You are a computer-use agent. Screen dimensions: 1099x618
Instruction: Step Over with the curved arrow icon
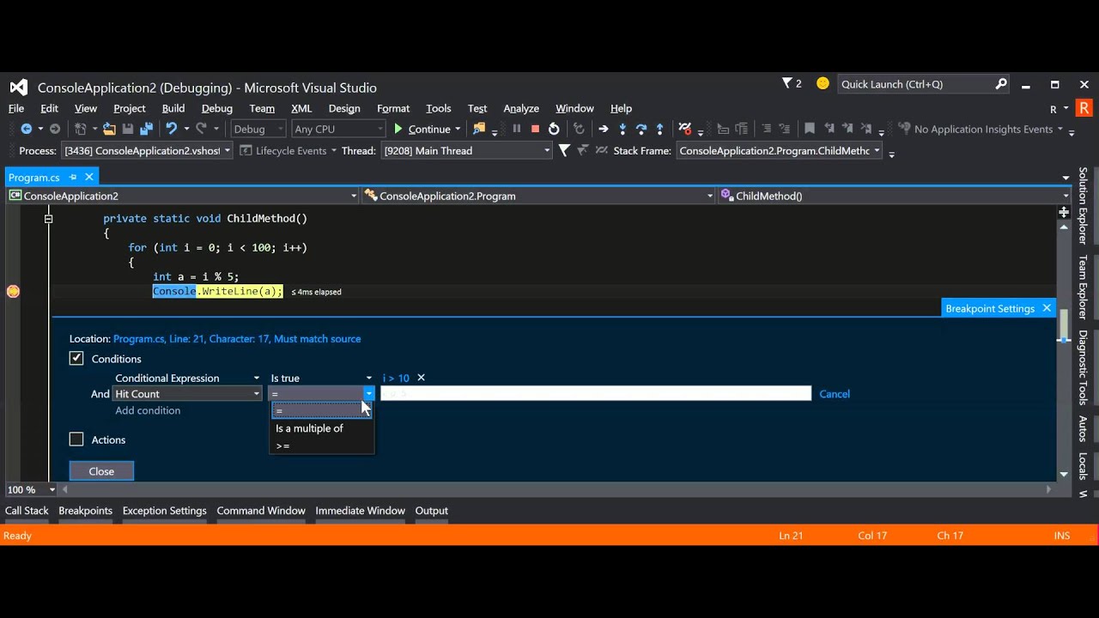641,129
